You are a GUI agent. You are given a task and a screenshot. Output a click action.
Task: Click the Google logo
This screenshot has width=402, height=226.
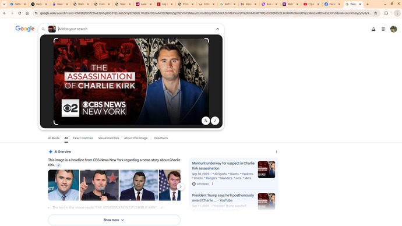click(25, 29)
